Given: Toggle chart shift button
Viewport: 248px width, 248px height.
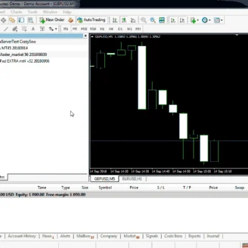Looking at the screenshot, I should [182, 20].
